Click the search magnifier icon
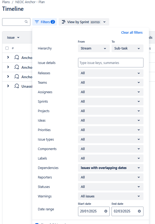 pyautogui.click(x=26, y=22)
